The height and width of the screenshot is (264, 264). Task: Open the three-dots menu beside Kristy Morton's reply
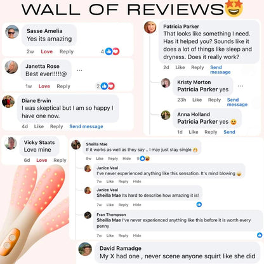(x=241, y=86)
